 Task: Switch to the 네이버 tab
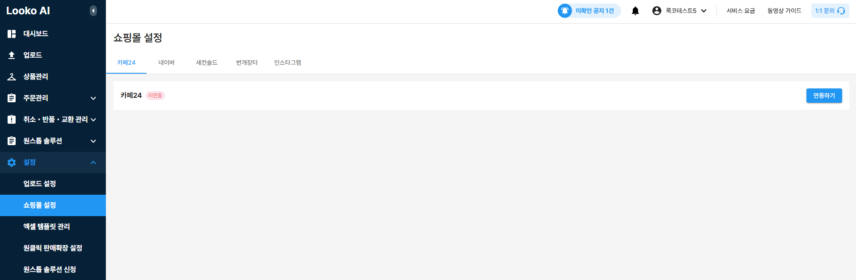click(166, 63)
